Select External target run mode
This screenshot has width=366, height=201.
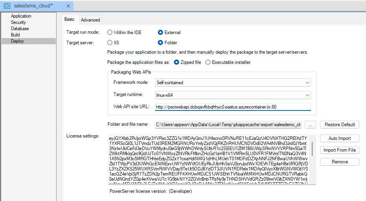point(169,33)
